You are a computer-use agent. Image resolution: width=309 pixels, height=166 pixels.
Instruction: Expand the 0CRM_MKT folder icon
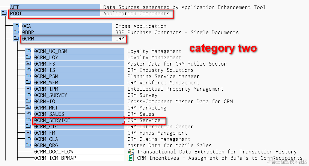coord(28,107)
